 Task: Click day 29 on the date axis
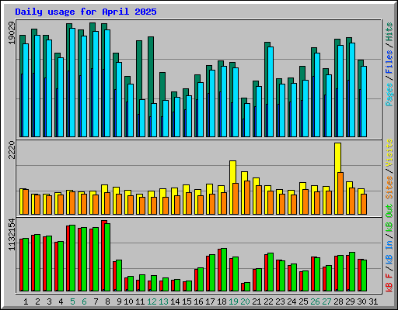[350, 301]
